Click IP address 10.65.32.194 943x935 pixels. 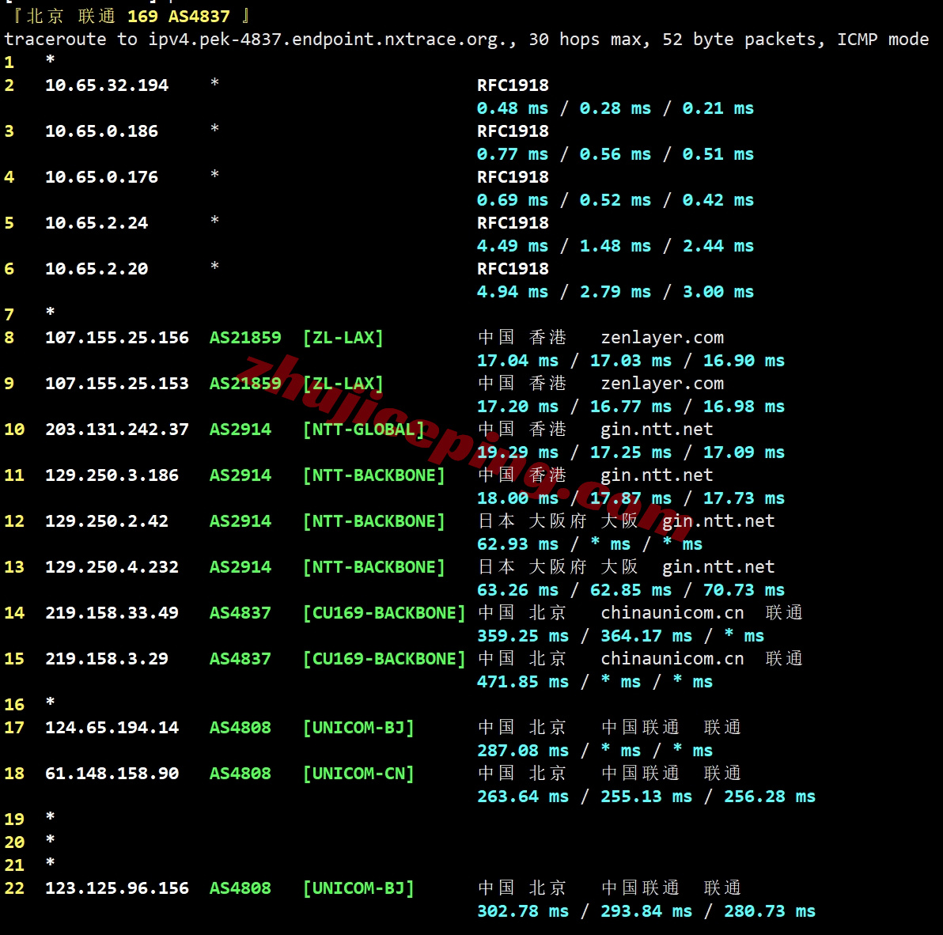coord(107,85)
